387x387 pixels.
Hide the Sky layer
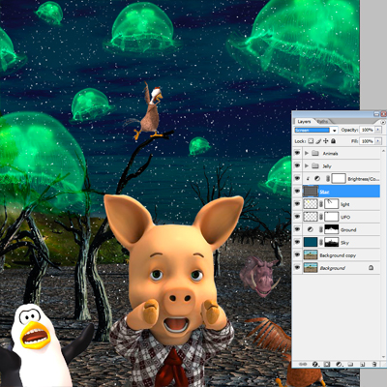tap(297, 242)
